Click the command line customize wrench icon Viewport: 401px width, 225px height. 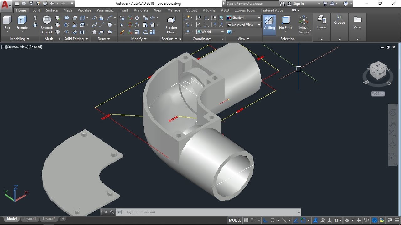112,212
